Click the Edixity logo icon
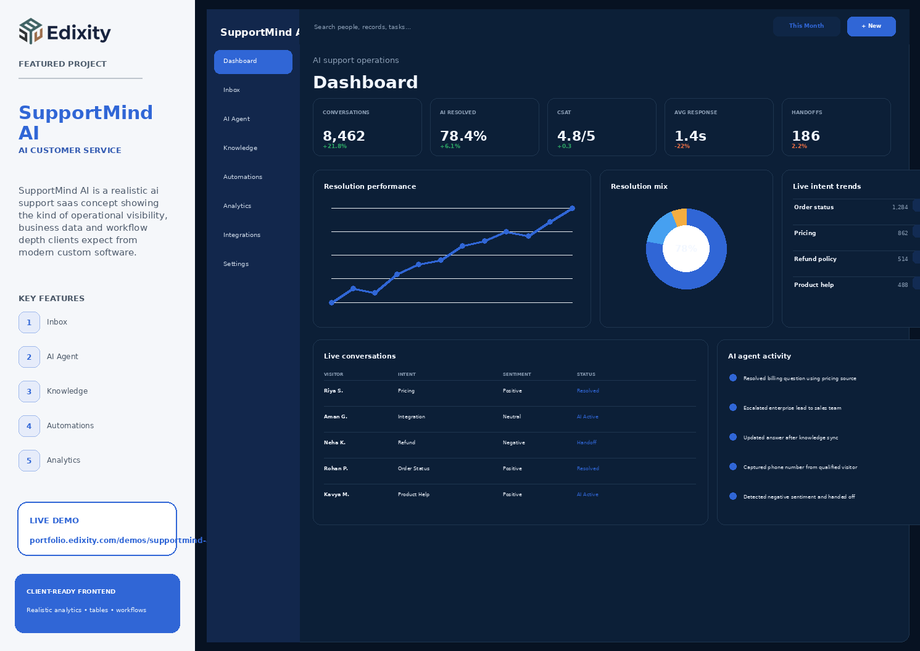Viewport: 920px width, 651px height. 31,31
